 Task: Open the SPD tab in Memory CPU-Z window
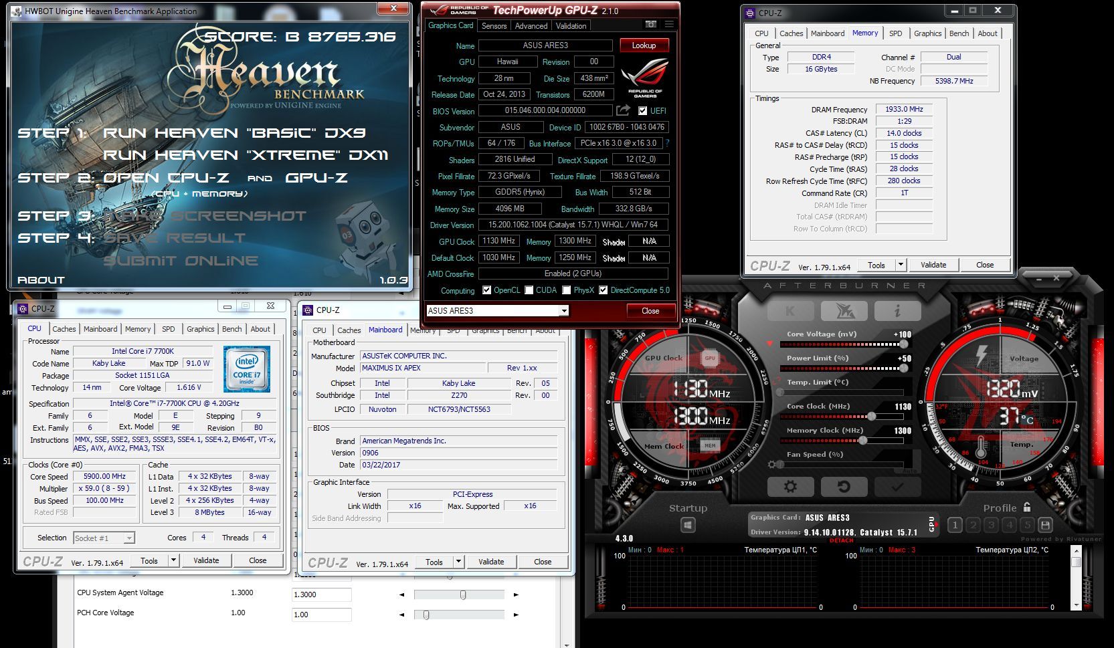895,33
